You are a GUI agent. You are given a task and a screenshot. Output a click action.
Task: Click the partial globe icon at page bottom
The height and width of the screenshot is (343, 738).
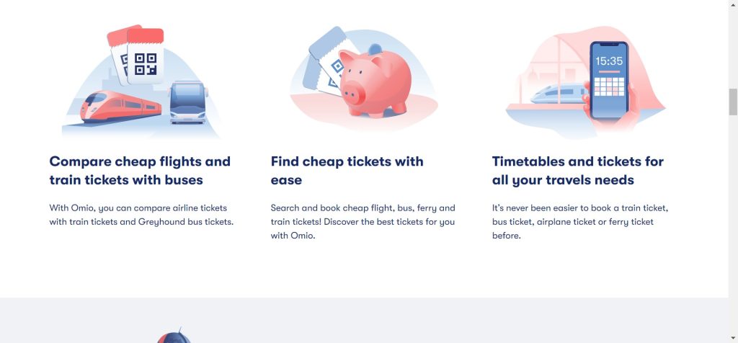[174, 337]
